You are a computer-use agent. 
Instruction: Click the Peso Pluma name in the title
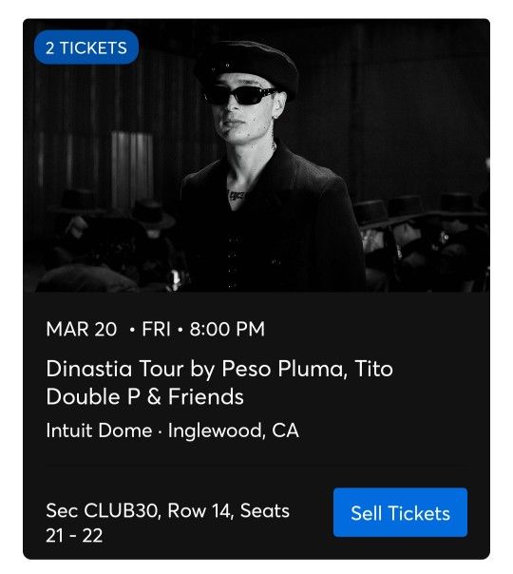(x=283, y=369)
